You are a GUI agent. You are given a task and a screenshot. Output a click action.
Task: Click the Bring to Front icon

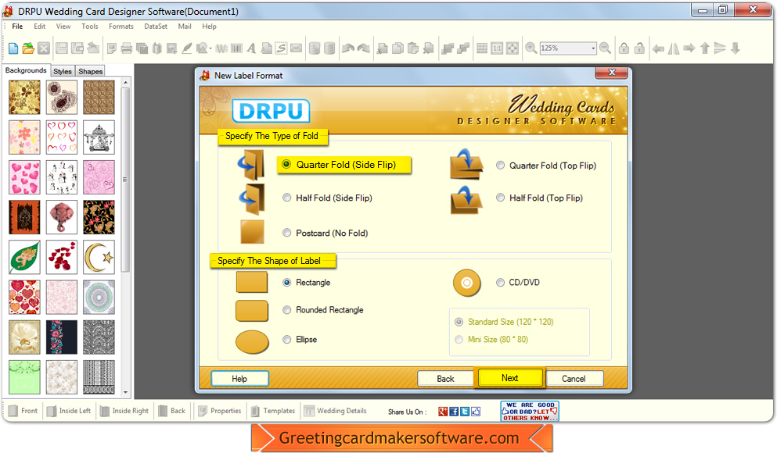point(448,48)
